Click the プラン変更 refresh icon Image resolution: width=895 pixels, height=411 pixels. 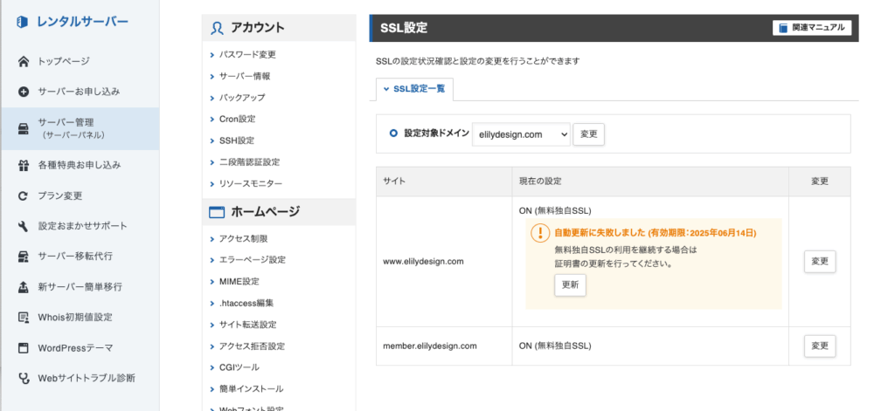point(24,195)
